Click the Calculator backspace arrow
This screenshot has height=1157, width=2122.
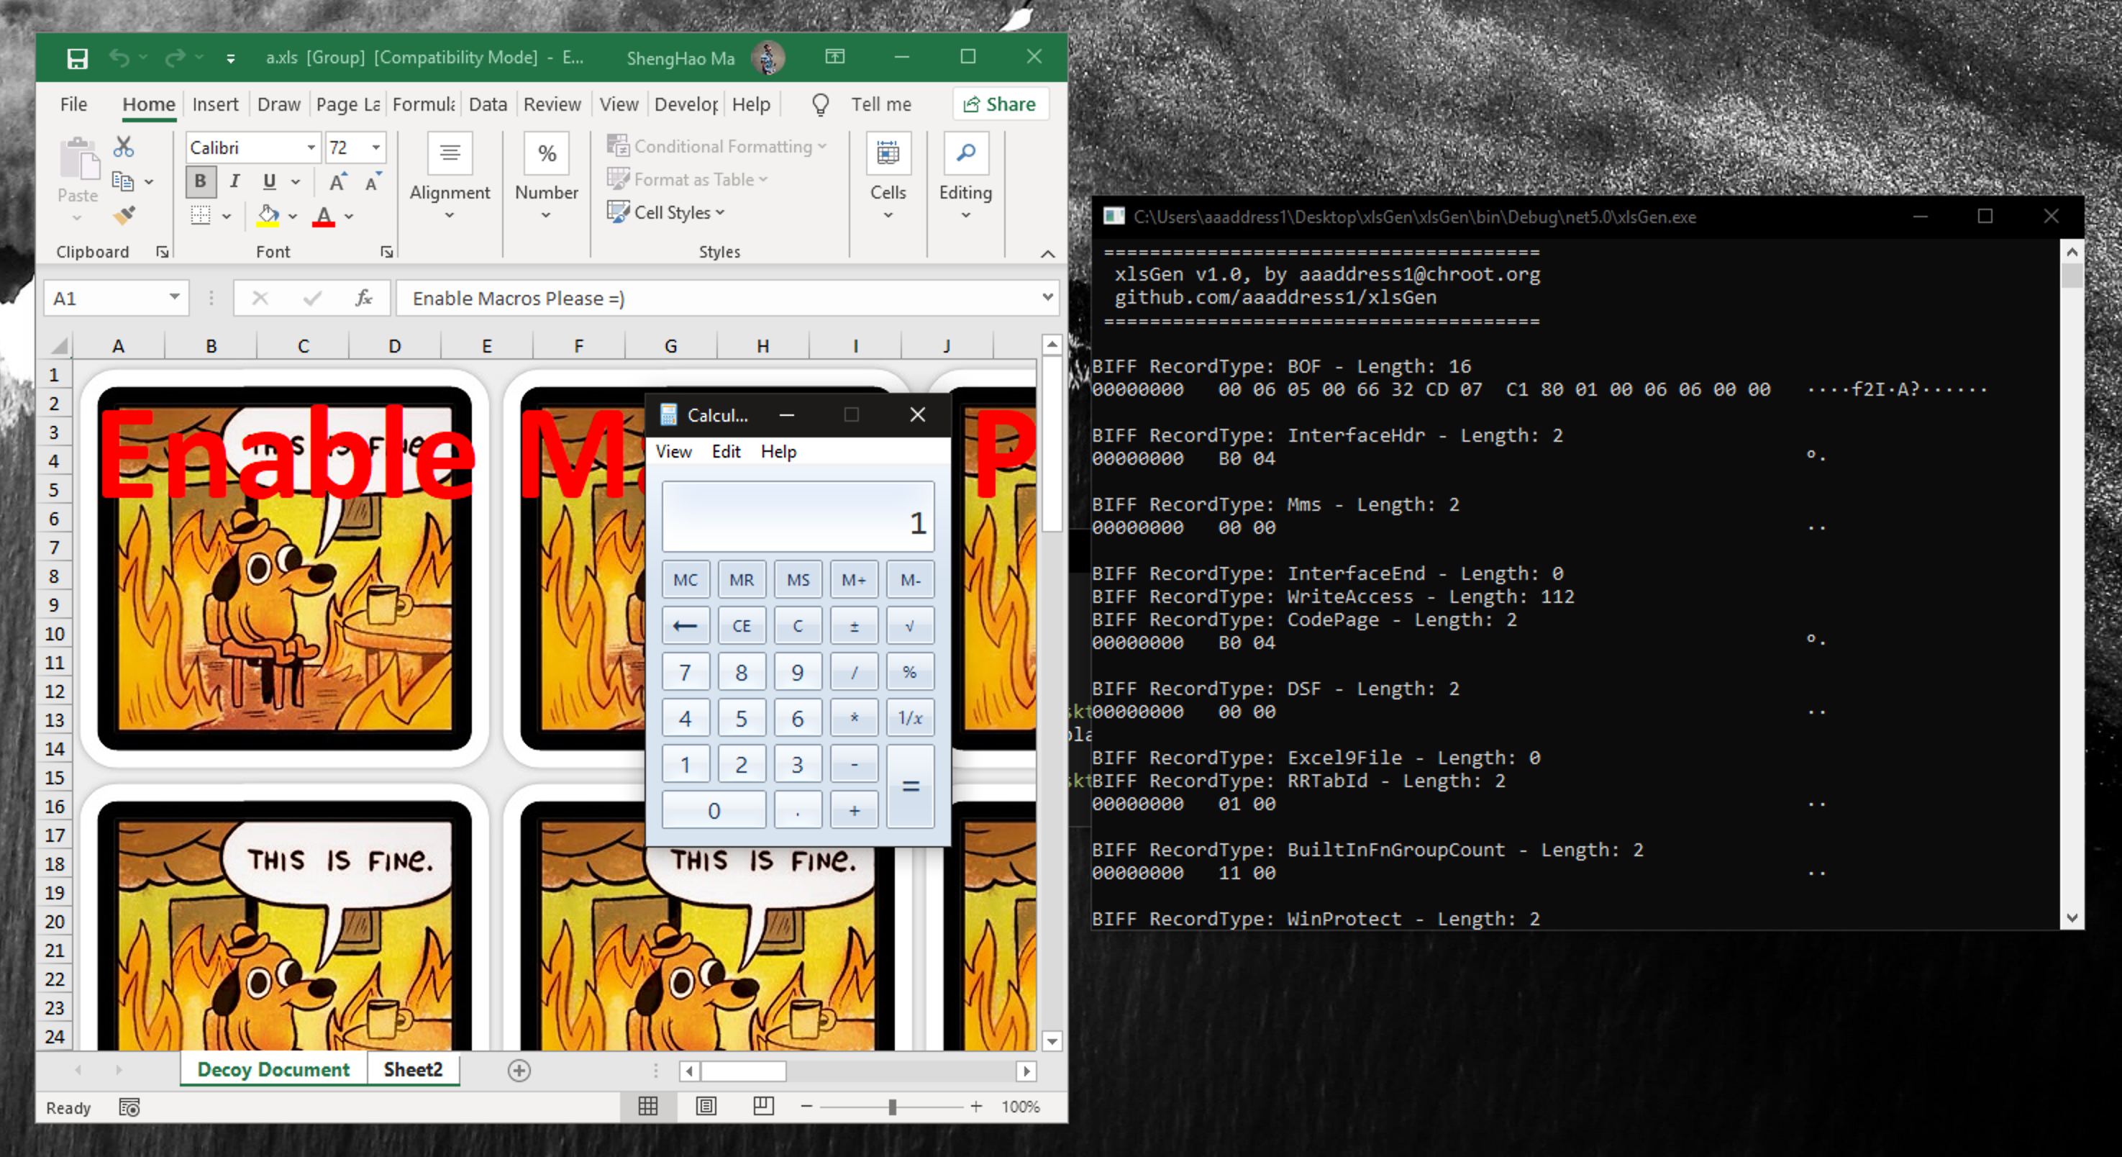click(685, 625)
